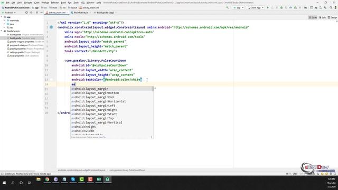The width and height of the screenshot is (338, 190).
Task: Open File Explorer from the taskbar
Action: [39, 179]
